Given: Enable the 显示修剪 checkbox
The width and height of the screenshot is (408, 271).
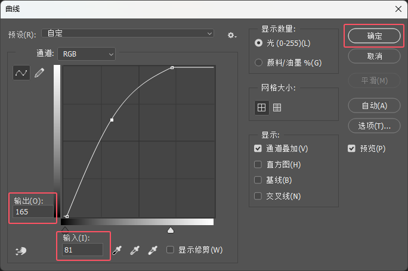Looking at the screenshot, I should click(x=170, y=250).
